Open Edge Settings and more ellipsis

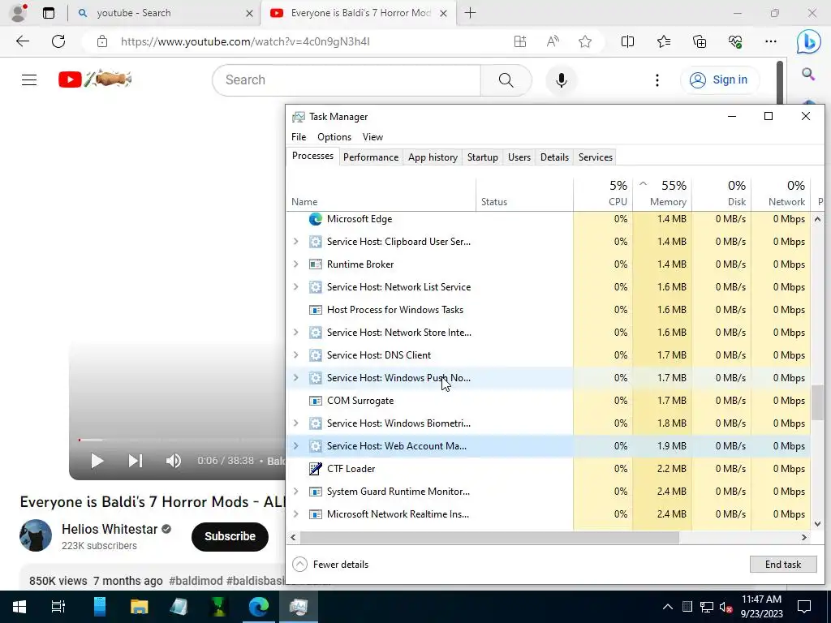pos(771,41)
